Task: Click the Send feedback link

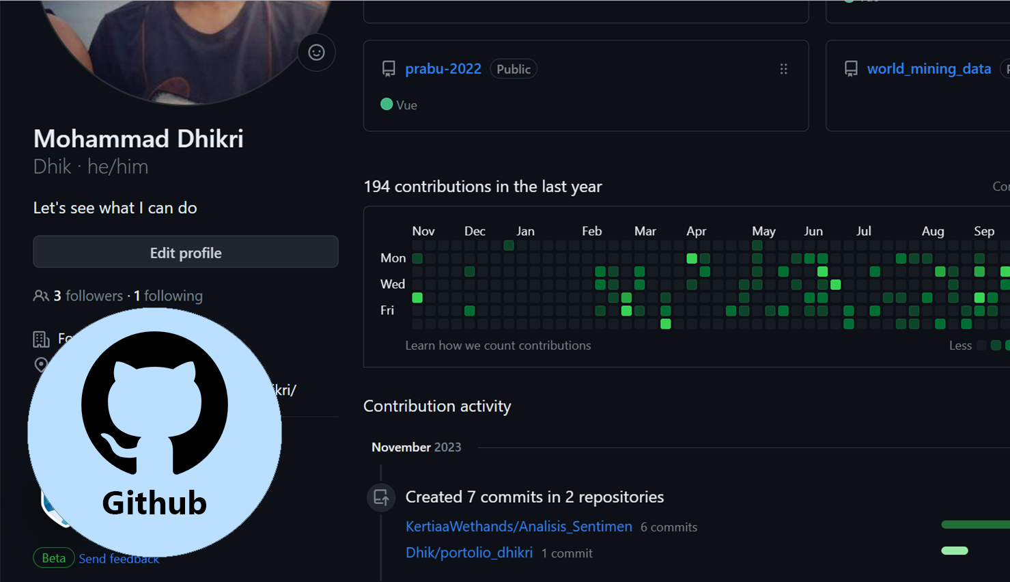Action: point(118,558)
